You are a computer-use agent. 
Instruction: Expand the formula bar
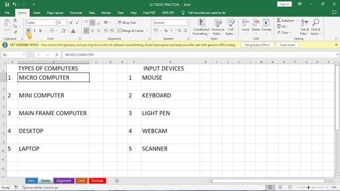click(336, 55)
